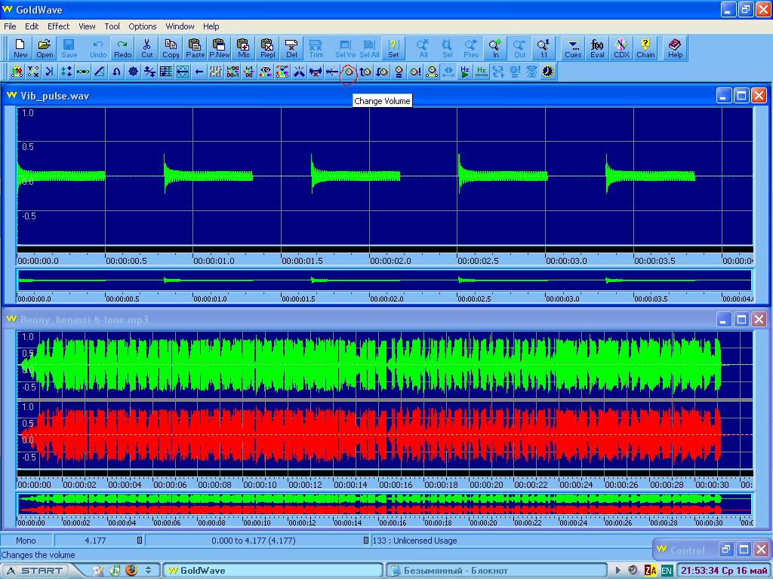Open the Flanger effect icon
773x579 pixels.
(x=83, y=72)
